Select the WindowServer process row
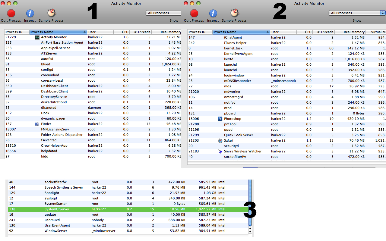Viewport: 386px width, 241px height. tap(128, 231)
